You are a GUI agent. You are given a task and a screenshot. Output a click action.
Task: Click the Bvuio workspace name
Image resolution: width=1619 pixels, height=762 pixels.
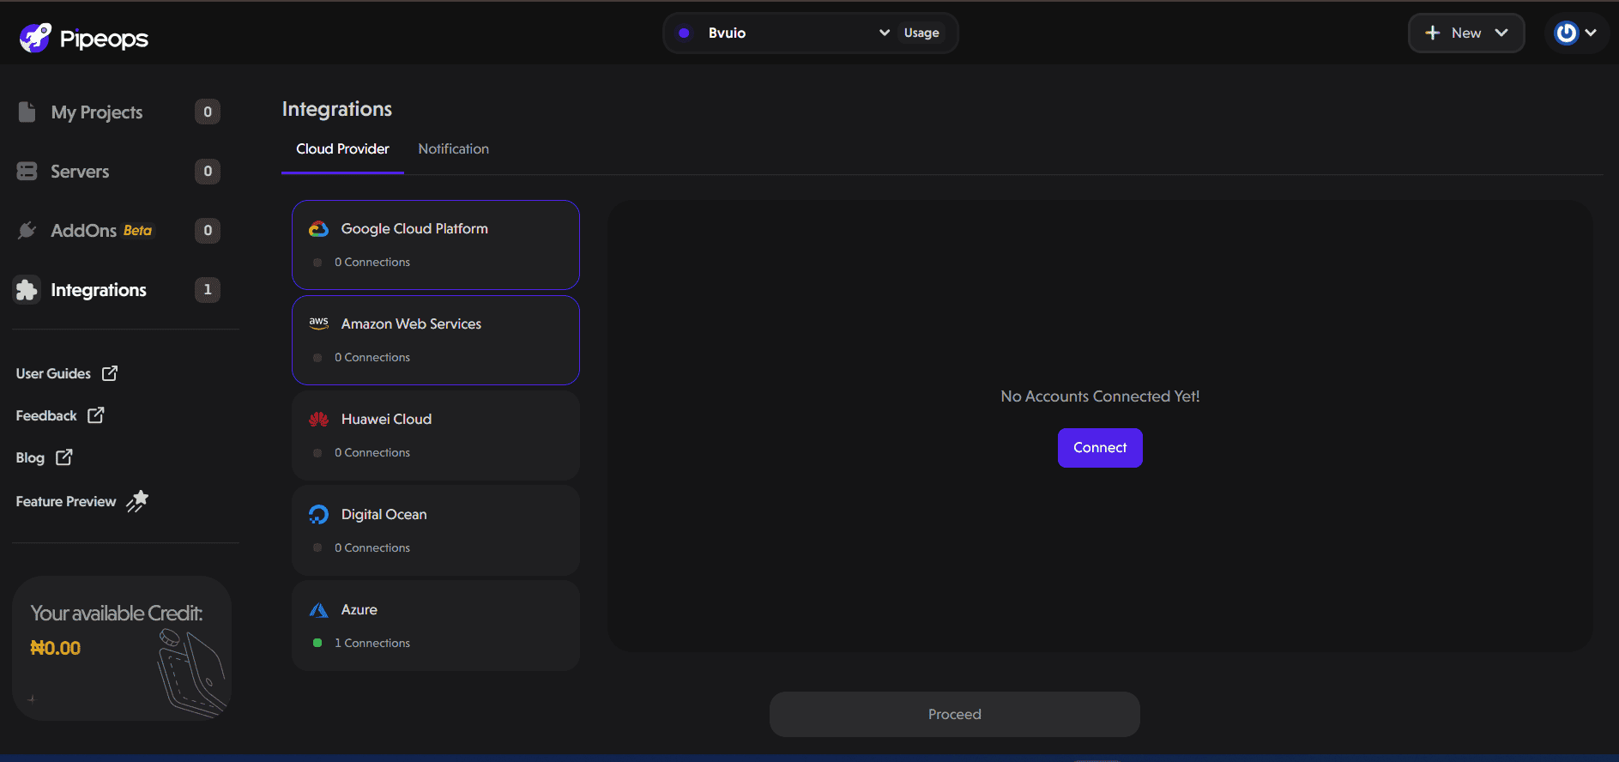[x=727, y=33]
